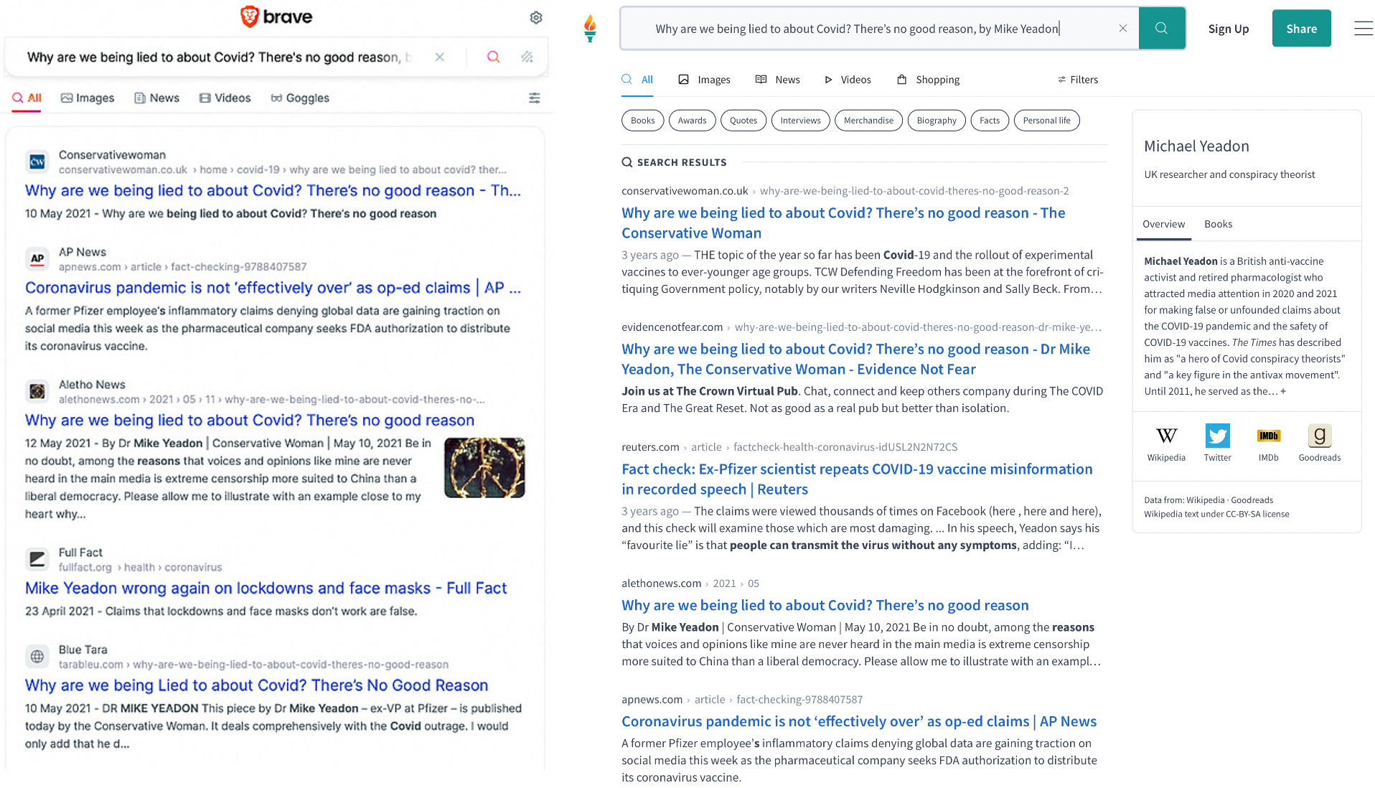Select the right-side All tab

pyautogui.click(x=637, y=80)
